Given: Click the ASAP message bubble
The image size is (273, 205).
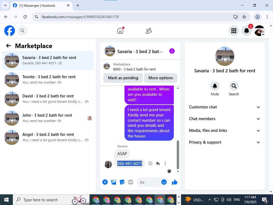Looking at the screenshot, I should coord(122,153).
